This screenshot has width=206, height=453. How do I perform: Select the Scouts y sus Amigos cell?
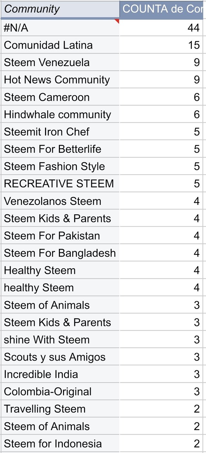coord(60,357)
